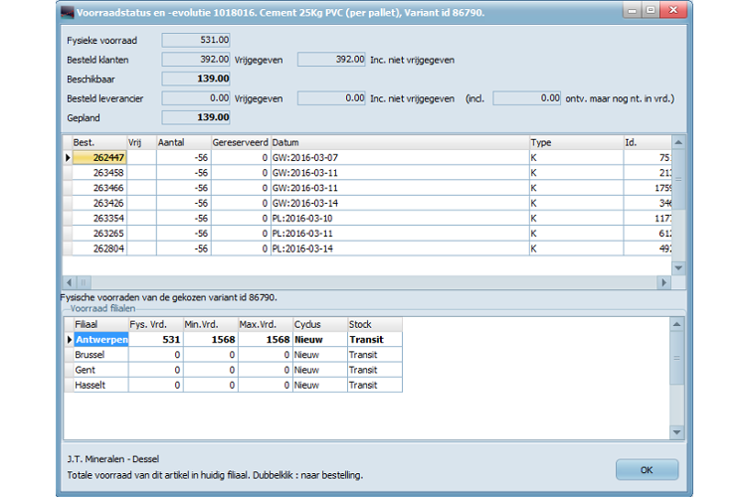This screenshot has width=746, height=497.
Task: Click the Type column header
Action: click(576, 143)
